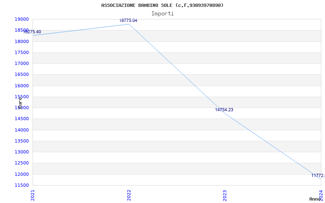The width and height of the screenshot is (325, 203).
Task: Click the 16000 y-axis tick label
Action: [x=22, y=86]
